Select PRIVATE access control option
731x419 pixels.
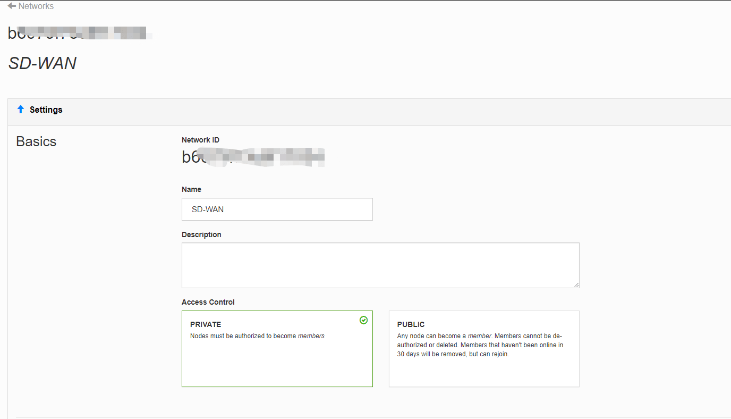277,349
